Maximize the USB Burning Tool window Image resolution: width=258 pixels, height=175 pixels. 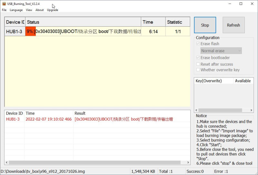[241, 4]
